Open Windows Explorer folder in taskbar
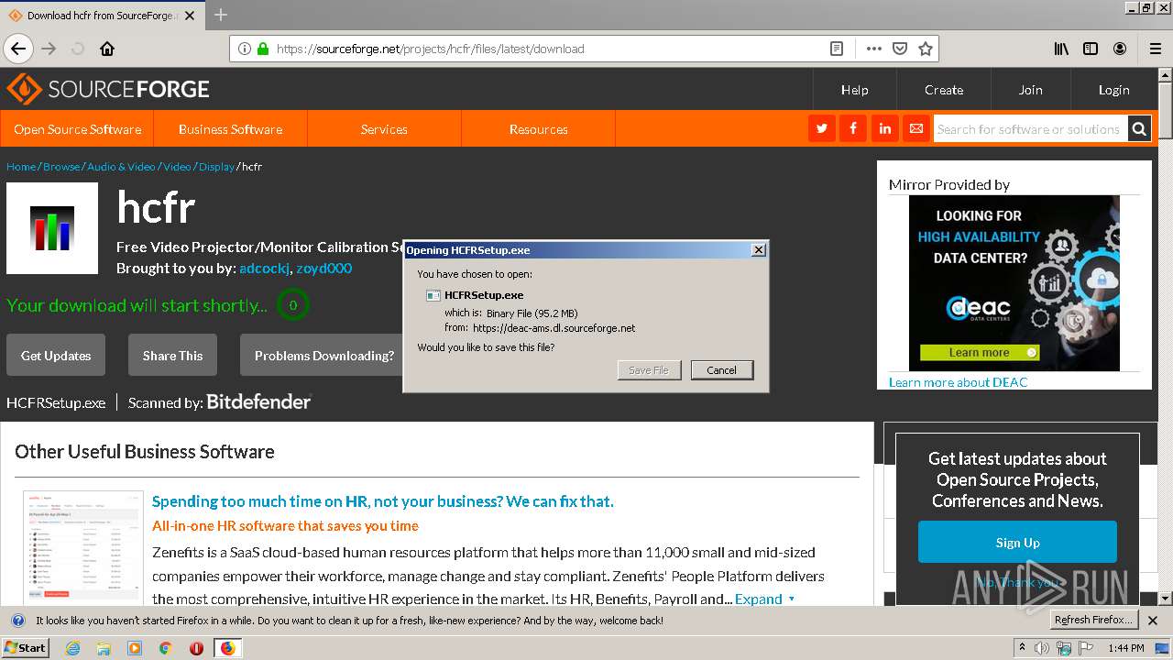The width and height of the screenshot is (1173, 660). pos(104,648)
